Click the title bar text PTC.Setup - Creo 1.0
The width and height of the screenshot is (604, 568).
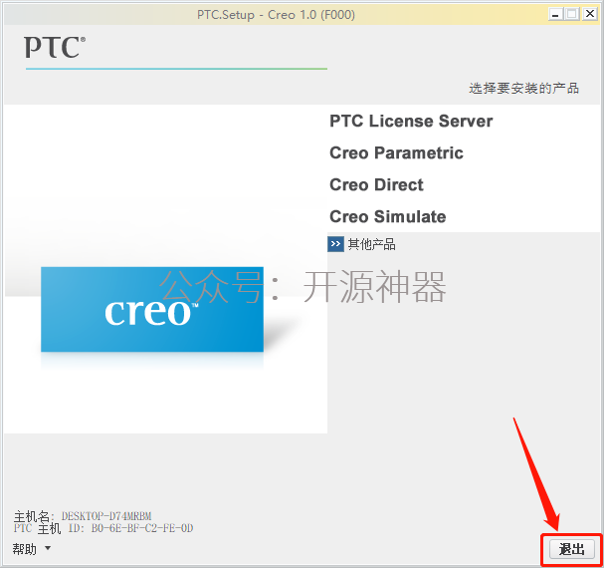click(276, 15)
